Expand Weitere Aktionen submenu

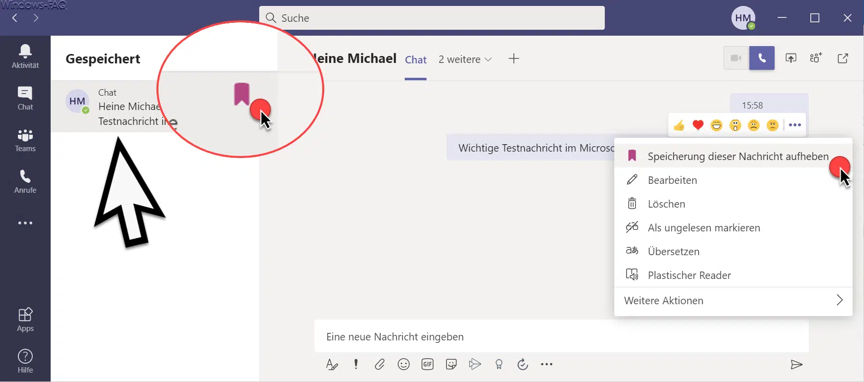(x=733, y=301)
